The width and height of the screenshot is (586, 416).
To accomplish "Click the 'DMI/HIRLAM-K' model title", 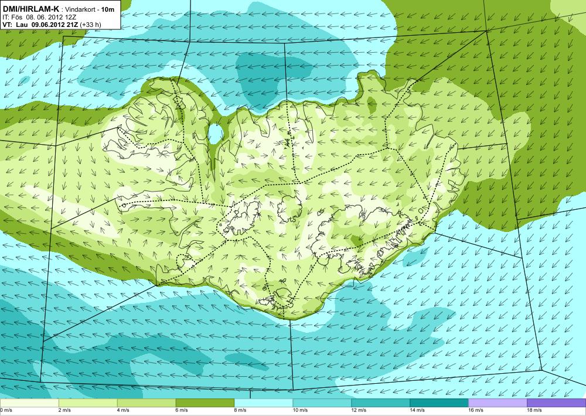I will [30, 9].
